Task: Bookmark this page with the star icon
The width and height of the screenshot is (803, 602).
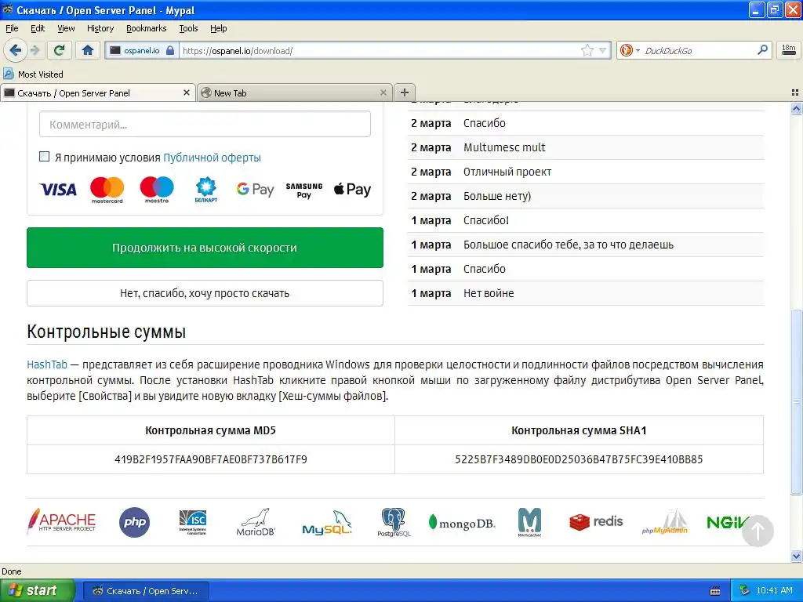Action: 587,50
